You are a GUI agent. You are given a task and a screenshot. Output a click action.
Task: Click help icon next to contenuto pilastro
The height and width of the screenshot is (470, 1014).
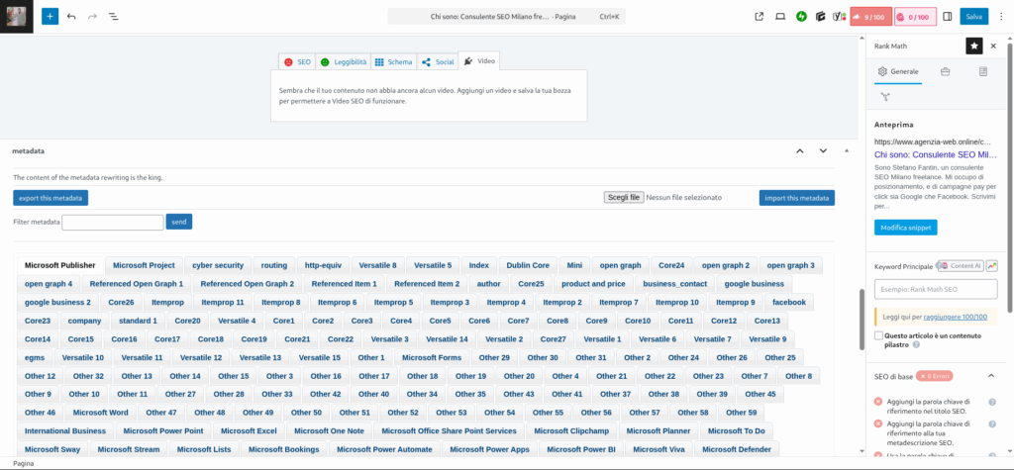[916, 345]
